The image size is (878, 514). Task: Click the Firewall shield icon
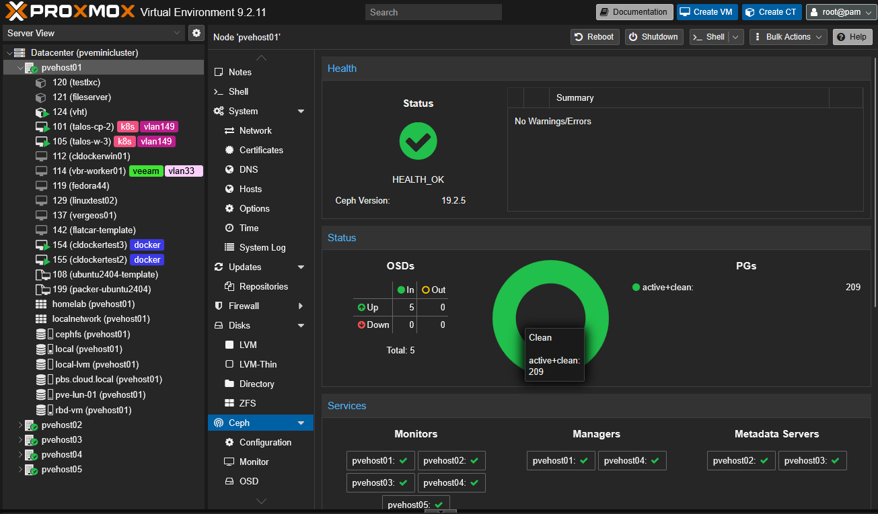218,306
